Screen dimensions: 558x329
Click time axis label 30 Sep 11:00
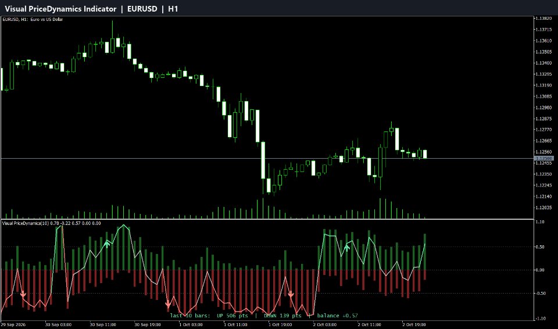click(103, 325)
